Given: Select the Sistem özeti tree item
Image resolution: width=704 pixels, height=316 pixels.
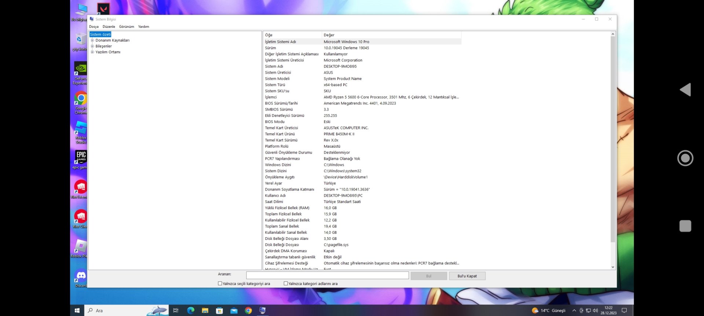Looking at the screenshot, I should point(100,34).
